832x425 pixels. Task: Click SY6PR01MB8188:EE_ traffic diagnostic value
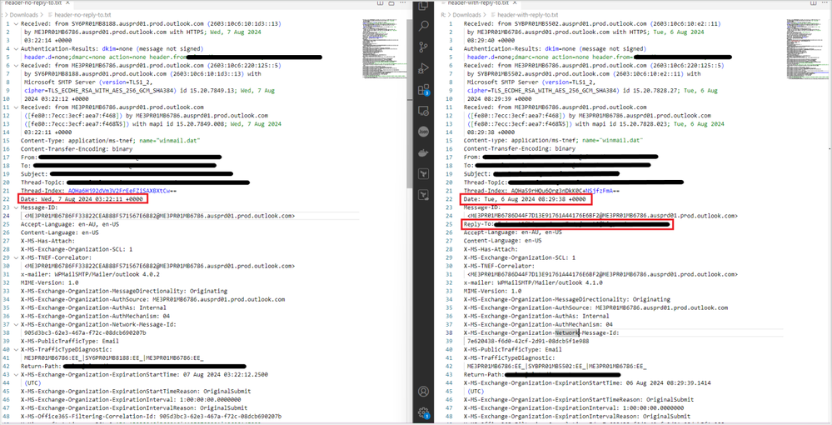coord(115,358)
